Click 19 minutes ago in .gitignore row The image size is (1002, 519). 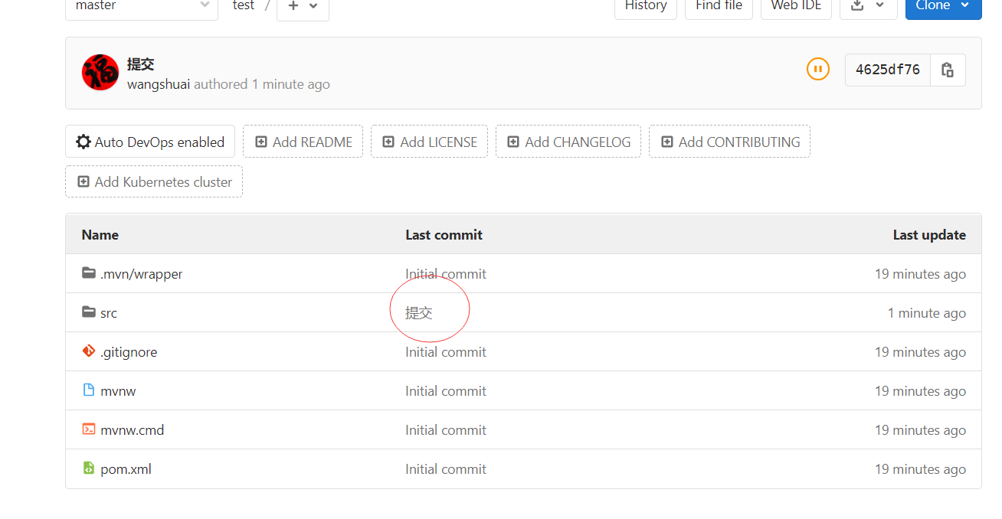(x=920, y=351)
